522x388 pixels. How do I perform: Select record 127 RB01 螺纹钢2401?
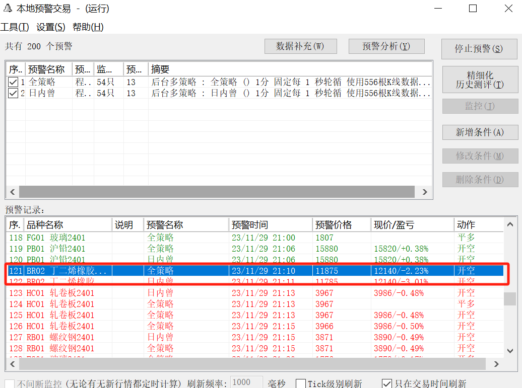[x=254, y=337]
